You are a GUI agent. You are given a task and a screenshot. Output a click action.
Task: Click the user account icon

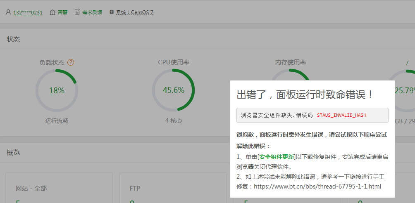(x=8, y=12)
